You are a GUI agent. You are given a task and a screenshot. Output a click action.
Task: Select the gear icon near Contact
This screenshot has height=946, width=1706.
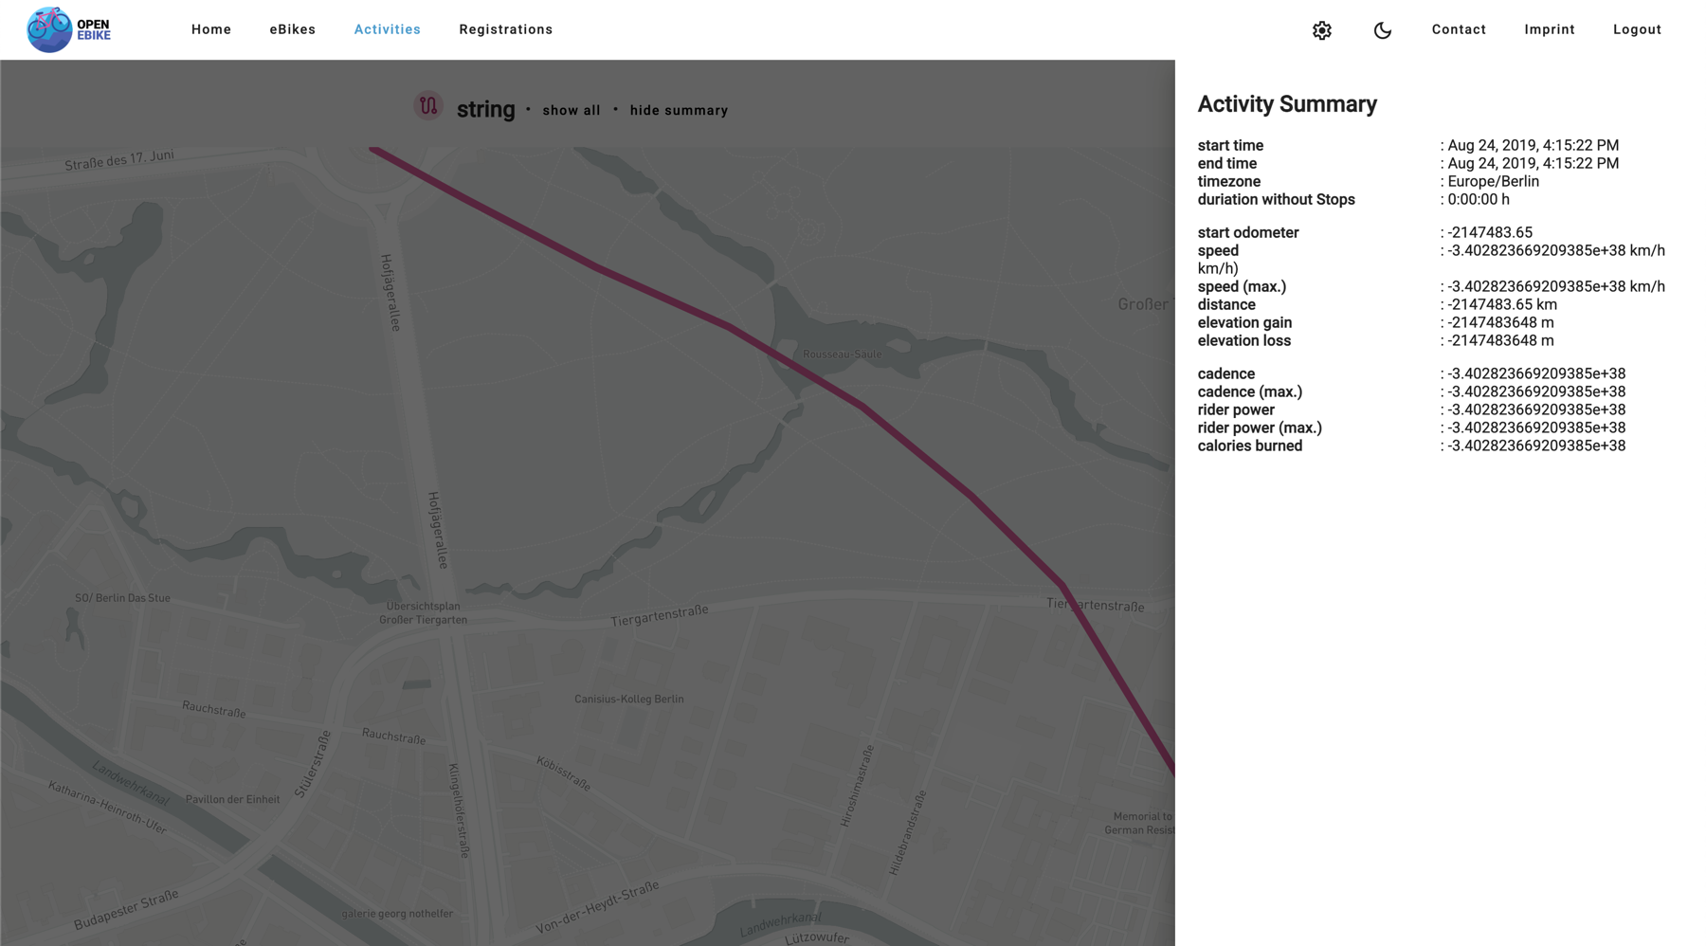click(x=1320, y=29)
